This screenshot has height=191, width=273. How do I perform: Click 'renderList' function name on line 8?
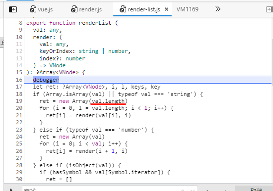point(95,23)
